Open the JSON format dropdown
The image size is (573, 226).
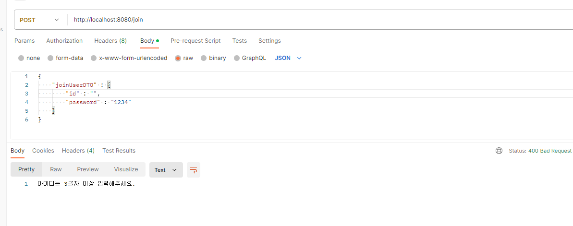pos(288,58)
